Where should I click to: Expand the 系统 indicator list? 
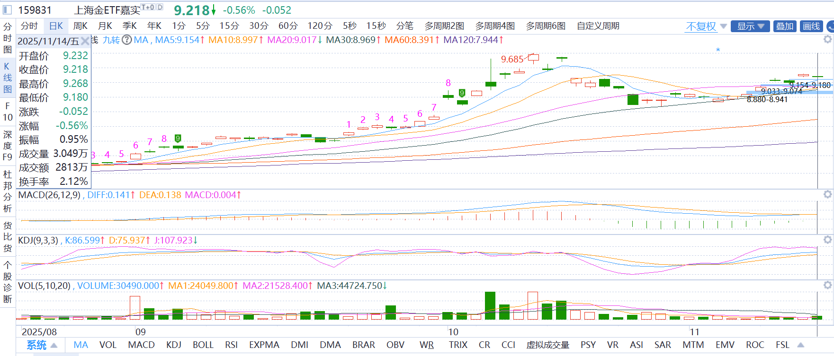click(42, 345)
